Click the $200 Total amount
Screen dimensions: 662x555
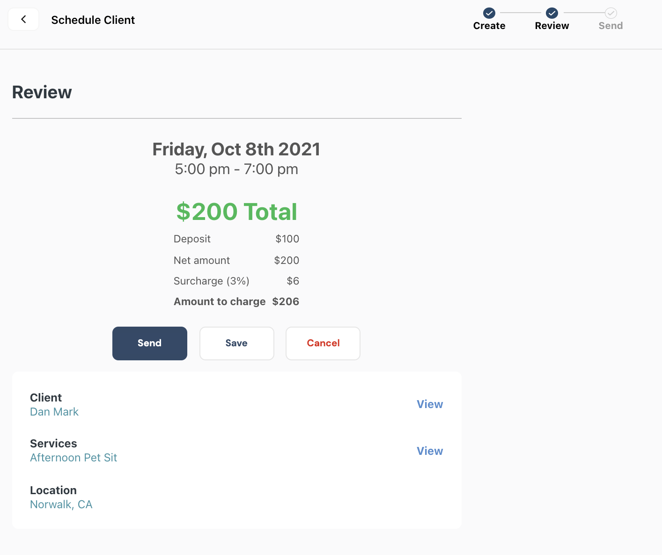pyautogui.click(x=237, y=212)
